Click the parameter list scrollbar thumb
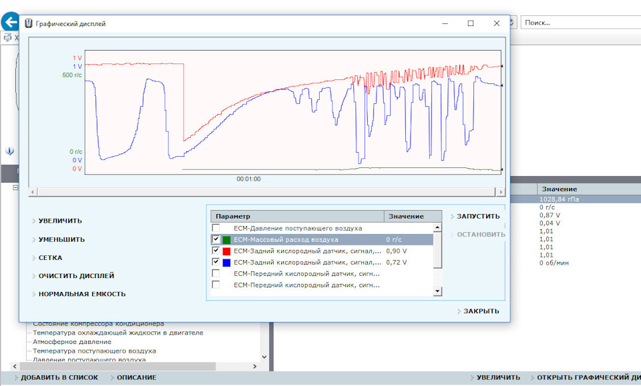The height and width of the screenshot is (386, 641). (x=437, y=250)
